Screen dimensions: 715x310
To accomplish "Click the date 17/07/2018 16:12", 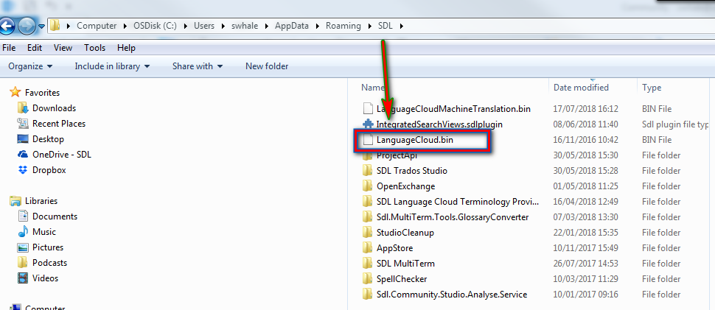I will point(585,109).
